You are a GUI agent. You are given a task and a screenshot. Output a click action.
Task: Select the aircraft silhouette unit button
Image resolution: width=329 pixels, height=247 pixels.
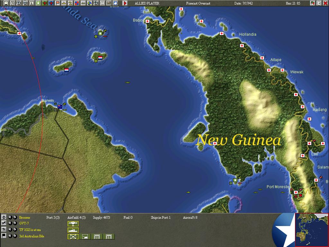click(73, 224)
